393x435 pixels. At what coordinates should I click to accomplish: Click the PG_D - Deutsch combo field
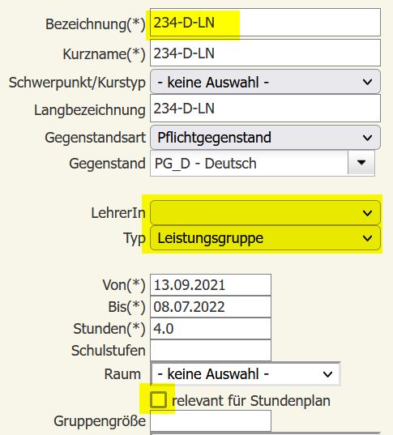point(249,163)
